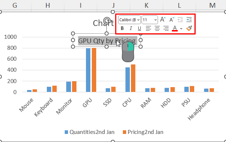Click the CPU axis label
226x142 pixels.
click(x=127, y=102)
